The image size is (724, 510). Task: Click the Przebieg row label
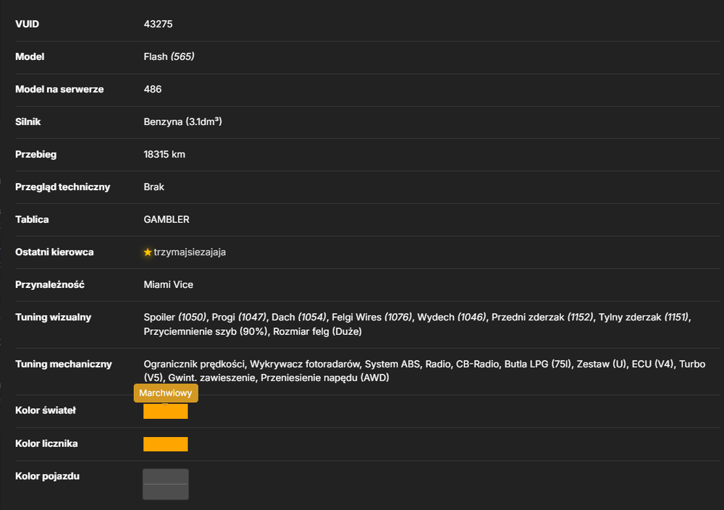pos(35,154)
